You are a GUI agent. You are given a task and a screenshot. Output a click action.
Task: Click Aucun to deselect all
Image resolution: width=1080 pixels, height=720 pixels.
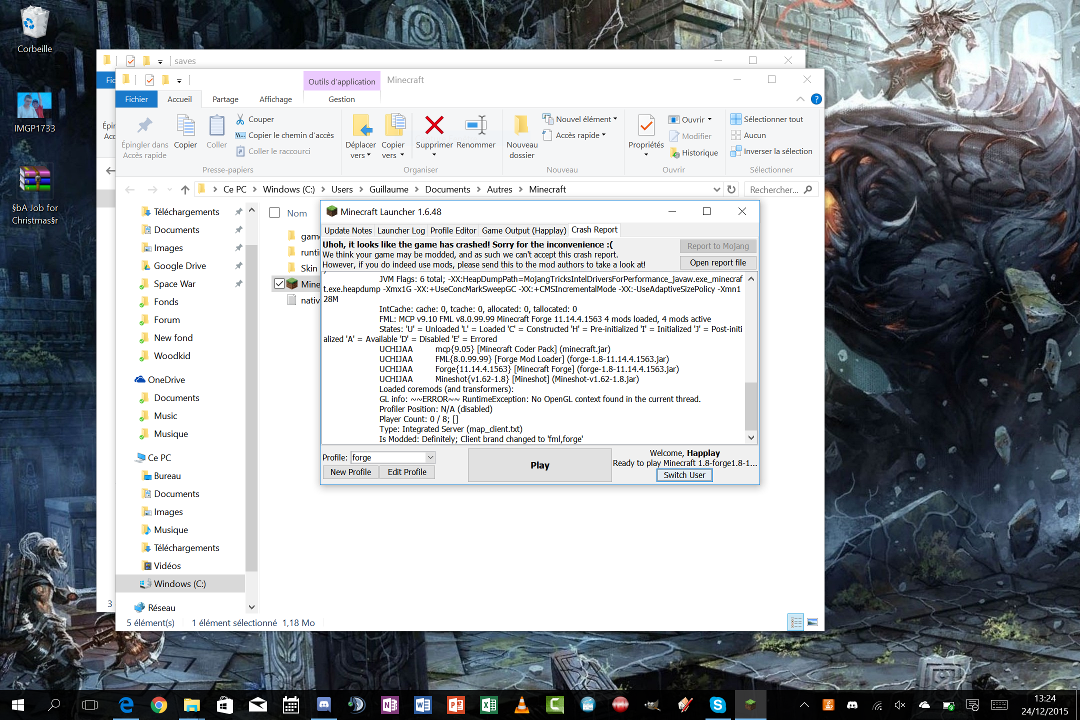748,135
